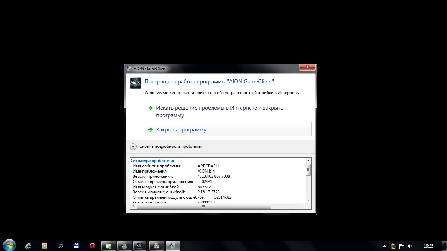
Task: Click the faulting module name 'nvapi.dll'
Action: click(206, 187)
